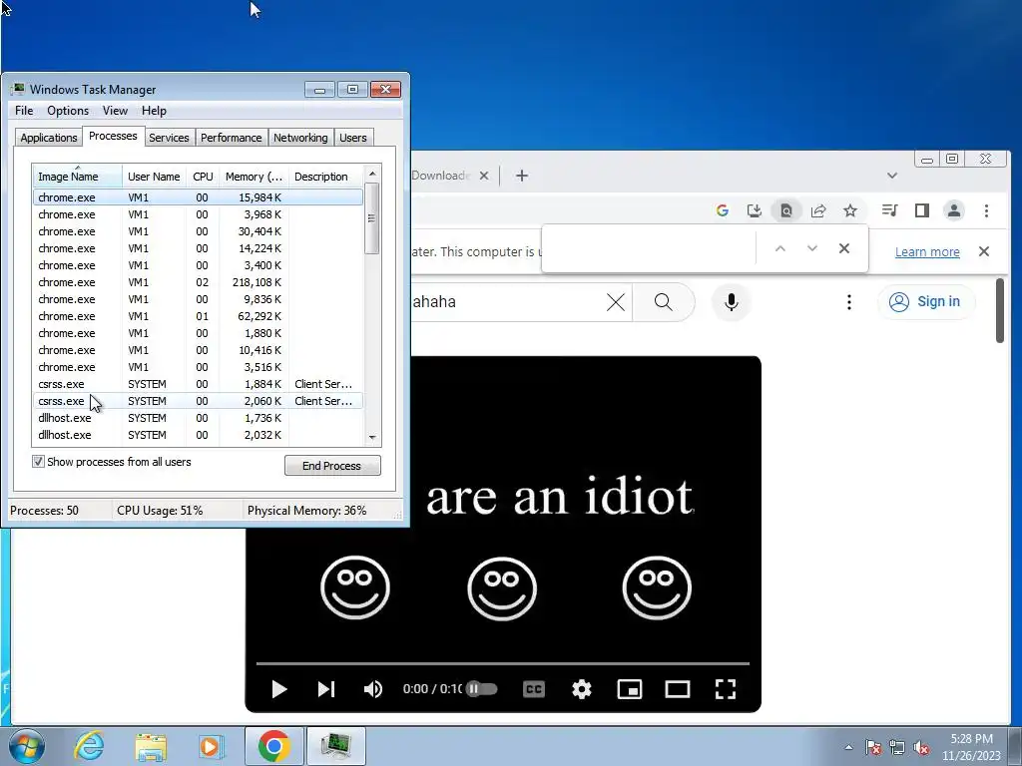Switch to the Networking tab

pos(300,138)
